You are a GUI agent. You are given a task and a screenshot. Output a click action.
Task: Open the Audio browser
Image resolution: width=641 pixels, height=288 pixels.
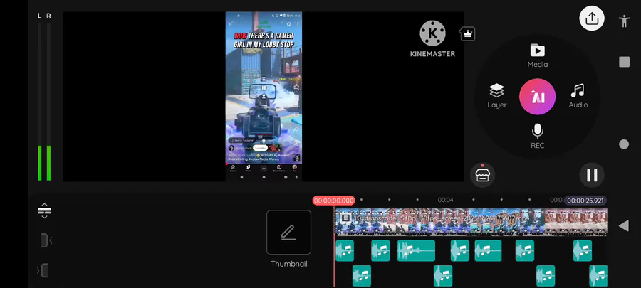coord(578,96)
